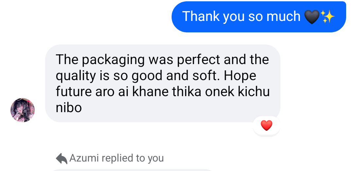Select the gray packaging review message bubble

point(163,83)
